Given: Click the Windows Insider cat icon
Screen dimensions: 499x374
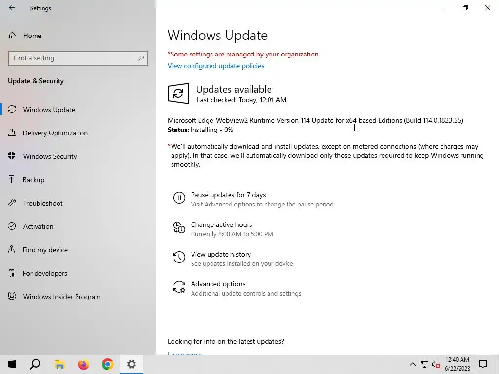Looking at the screenshot, I should [12, 297].
